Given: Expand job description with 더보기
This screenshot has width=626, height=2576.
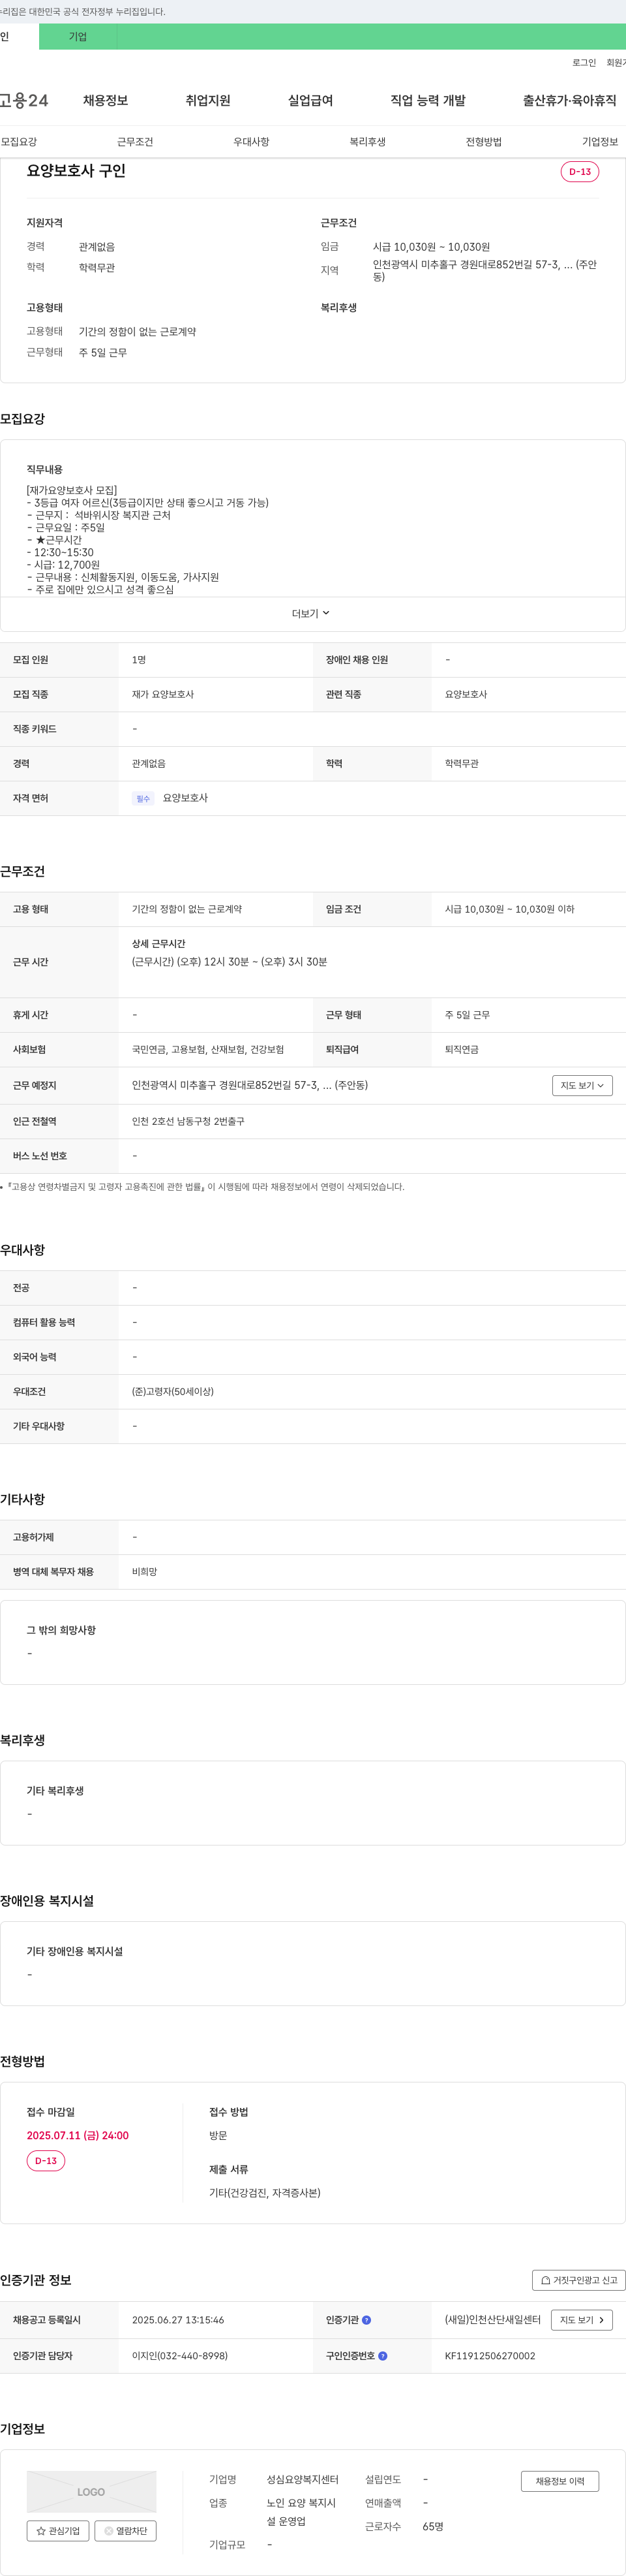Looking at the screenshot, I should click(x=310, y=614).
